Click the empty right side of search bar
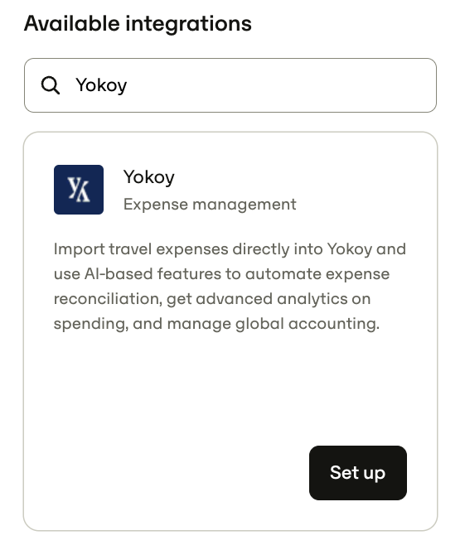This screenshot has height=550, width=465. coord(281,85)
